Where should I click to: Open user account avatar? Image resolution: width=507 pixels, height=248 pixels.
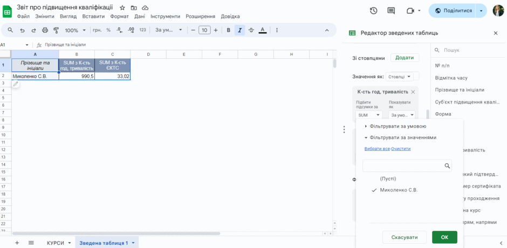498,11
